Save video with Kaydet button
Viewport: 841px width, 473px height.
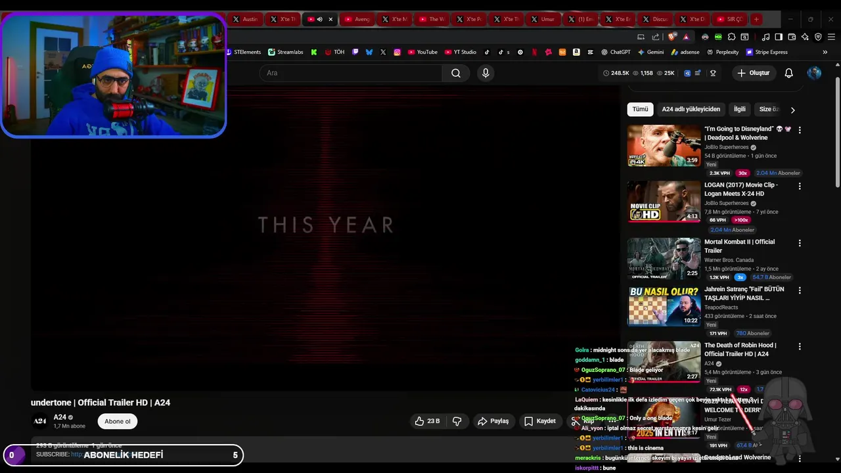coord(539,421)
